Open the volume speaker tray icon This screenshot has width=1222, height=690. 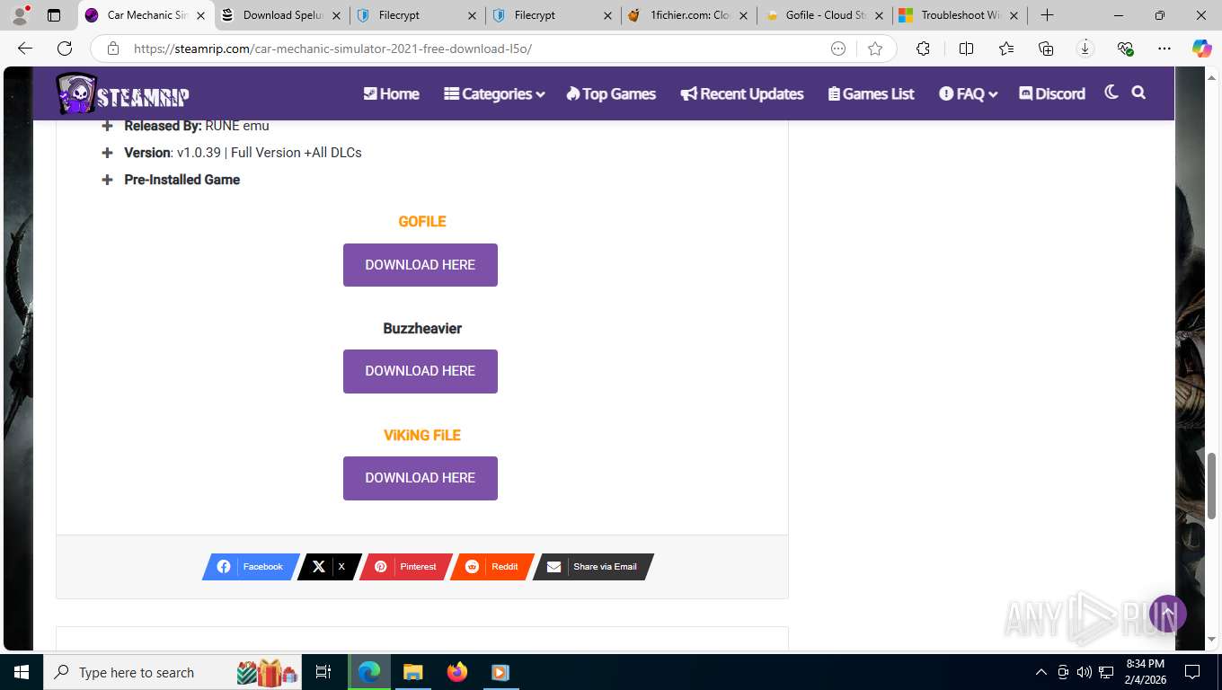coord(1085,672)
